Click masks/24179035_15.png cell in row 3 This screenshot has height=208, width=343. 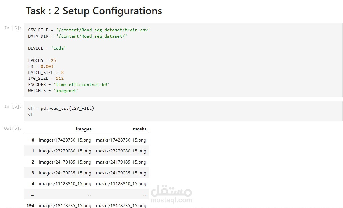(x=121, y=173)
